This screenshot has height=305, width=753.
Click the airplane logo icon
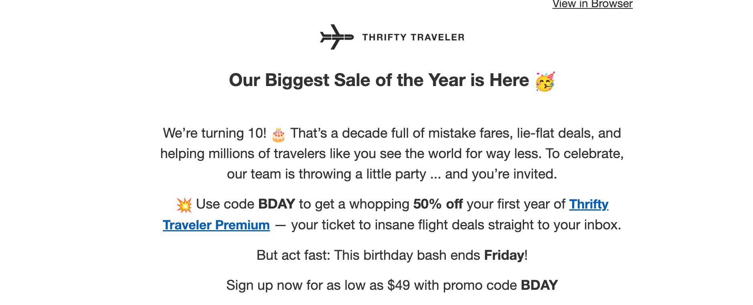tap(336, 37)
